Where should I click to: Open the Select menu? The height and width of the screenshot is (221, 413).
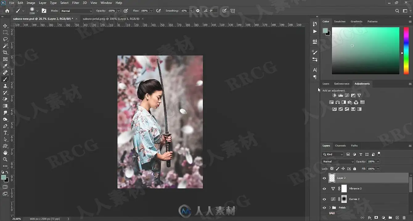pos(64,3)
